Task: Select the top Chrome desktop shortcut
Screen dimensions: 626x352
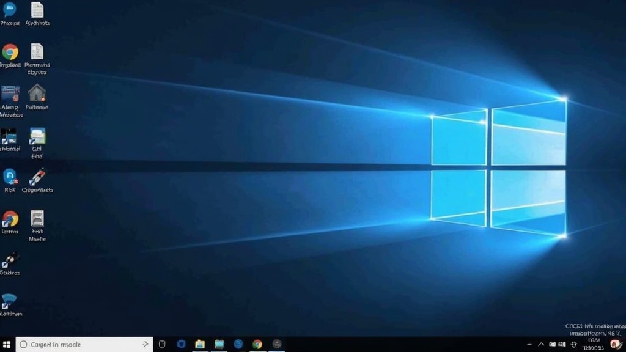Action: pos(10,52)
